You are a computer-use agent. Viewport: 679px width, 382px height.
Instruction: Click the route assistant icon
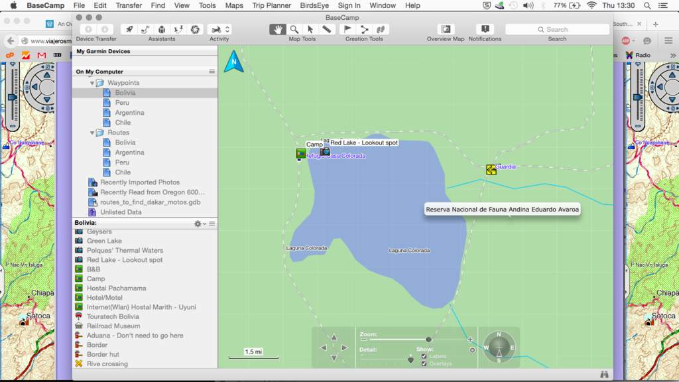[145, 29]
